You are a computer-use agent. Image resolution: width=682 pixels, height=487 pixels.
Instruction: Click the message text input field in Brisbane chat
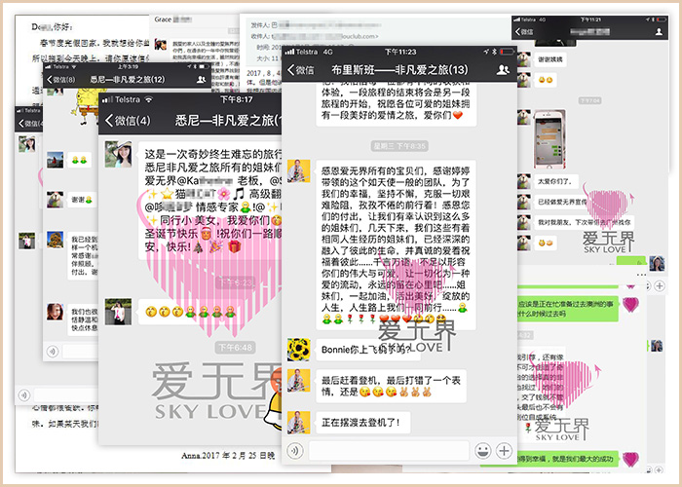point(390,452)
